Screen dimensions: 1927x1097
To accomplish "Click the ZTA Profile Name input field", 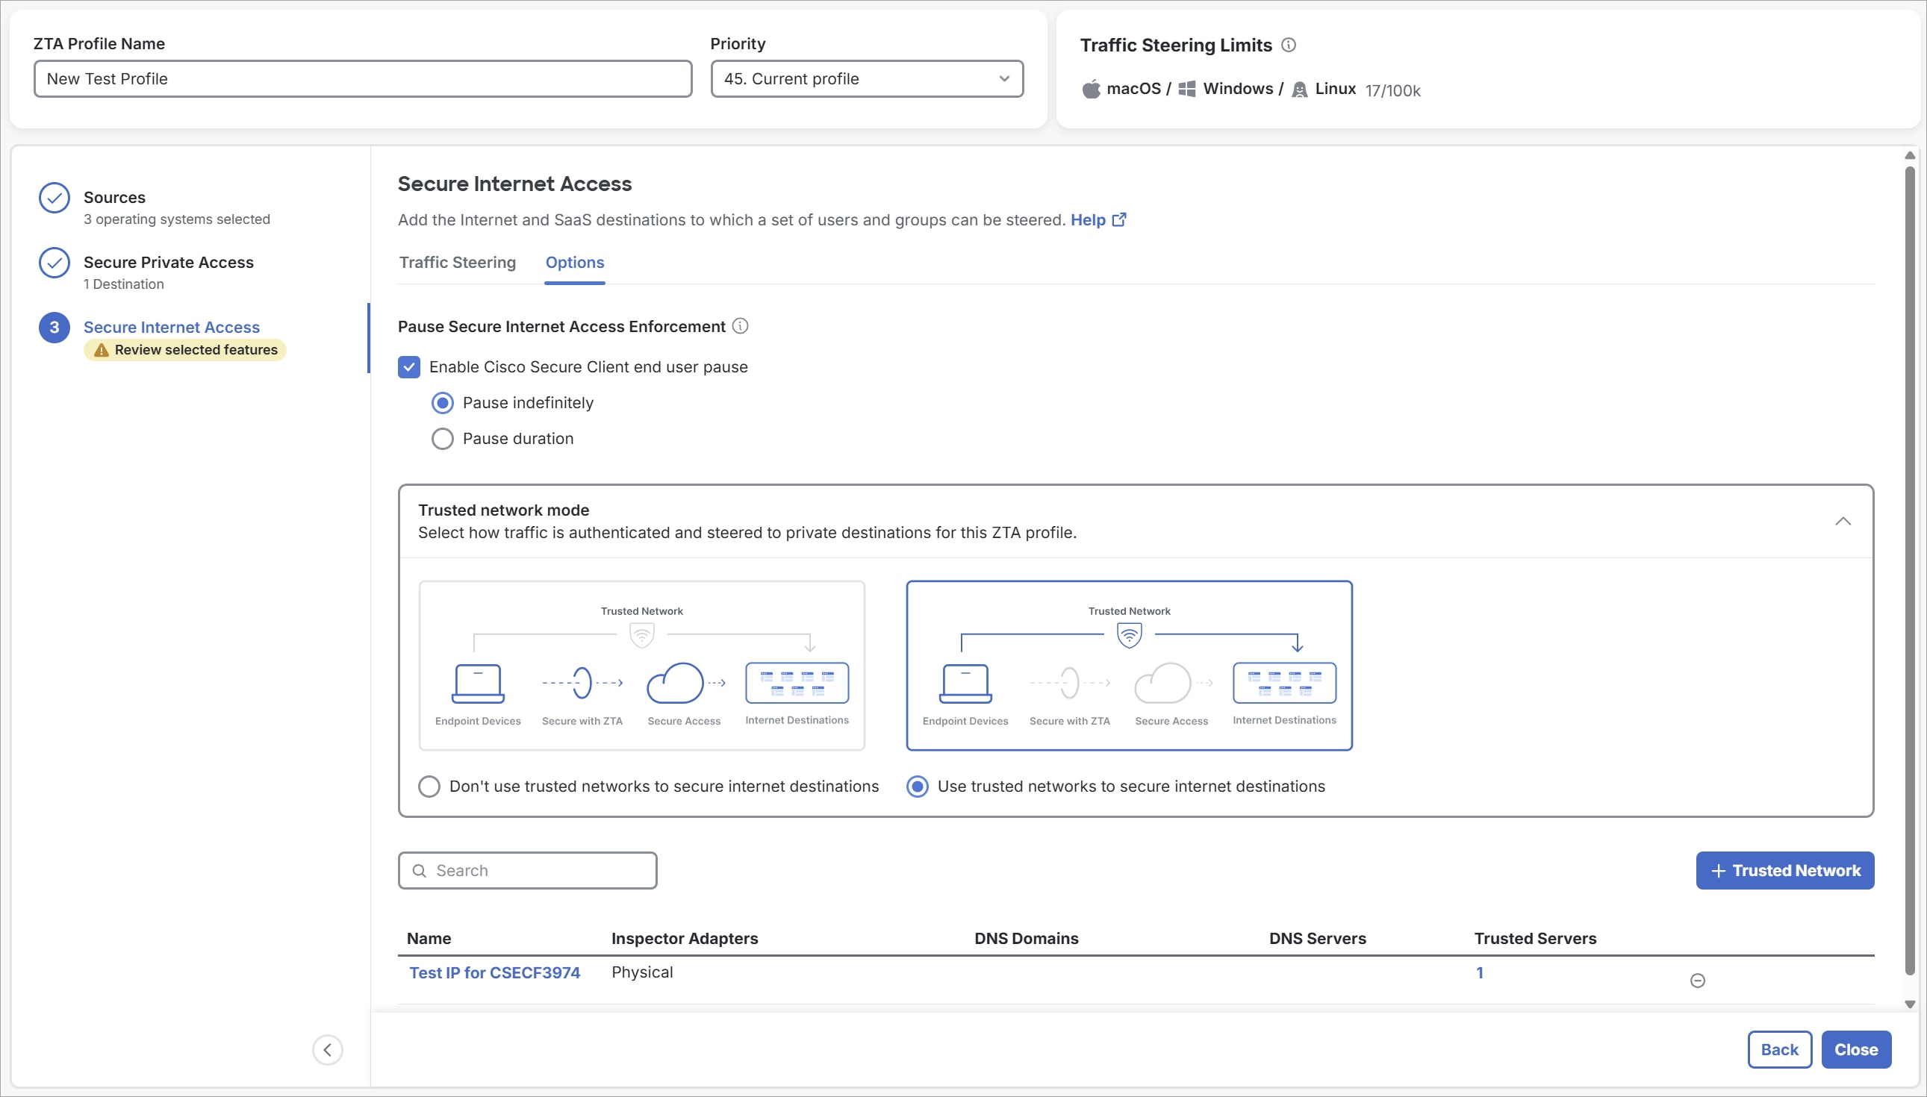I will tap(363, 78).
